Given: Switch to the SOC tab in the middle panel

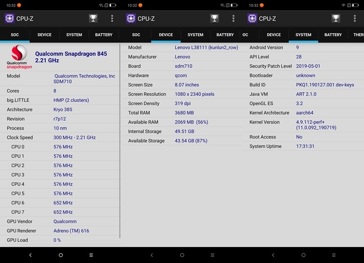Looking at the screenshot, I should tap(136, 35).
